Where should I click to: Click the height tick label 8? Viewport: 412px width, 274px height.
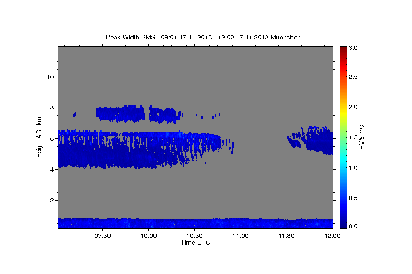click(x=52, y=108)
